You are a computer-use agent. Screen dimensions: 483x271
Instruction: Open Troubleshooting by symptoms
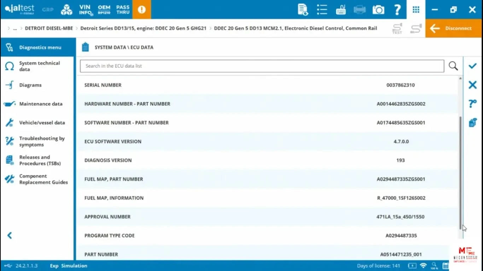tap(38, 141)
